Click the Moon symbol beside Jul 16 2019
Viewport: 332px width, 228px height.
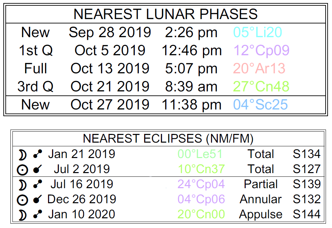[22, 184]
